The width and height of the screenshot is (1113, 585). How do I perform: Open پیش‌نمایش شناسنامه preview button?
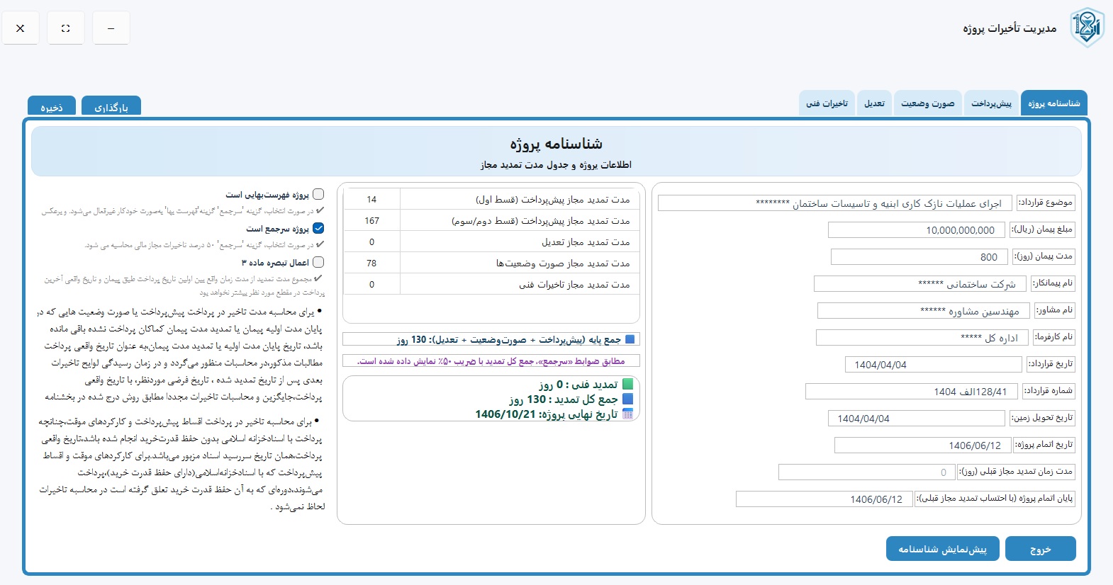point(942,549)
